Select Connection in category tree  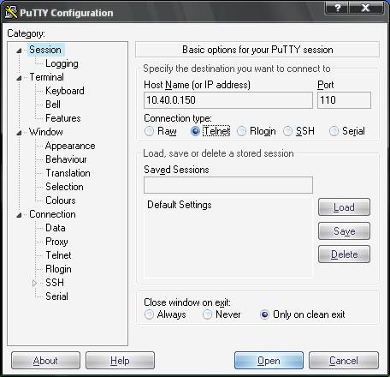pos(52,214)
